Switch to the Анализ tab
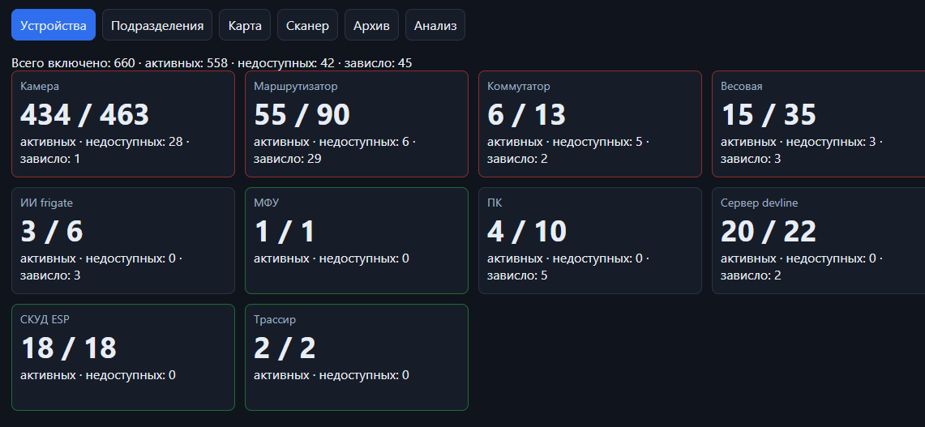This screenshot has height=427, width=925. pyautogui.click(x=435, y=25)
